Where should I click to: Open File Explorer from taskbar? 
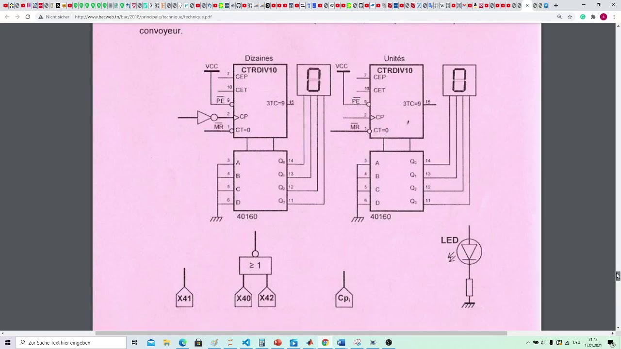[x=166, y=343]
